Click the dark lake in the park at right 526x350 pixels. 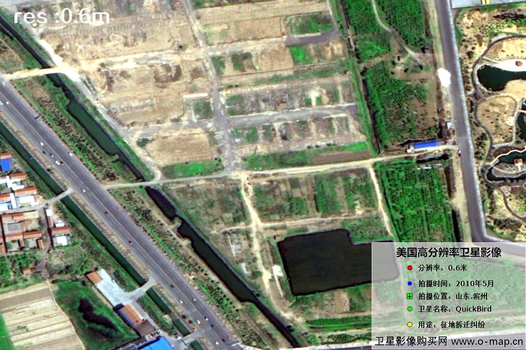[x=498, y=77]
